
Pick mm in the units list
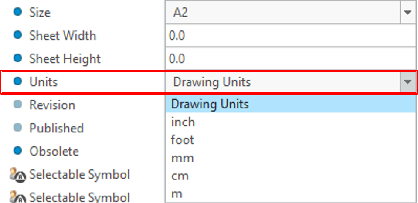[x=182, y=158]
